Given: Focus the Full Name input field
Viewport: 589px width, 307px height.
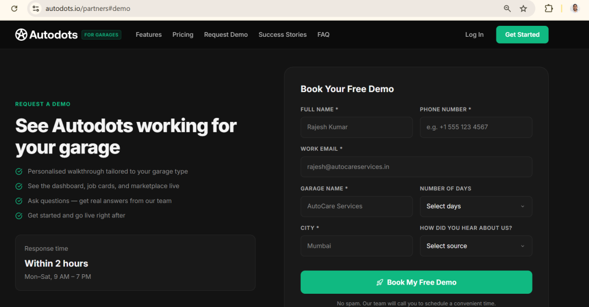Looking at the screenshot, I should [357, 127].
